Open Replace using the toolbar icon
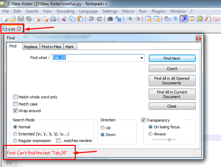 point(118,19)
